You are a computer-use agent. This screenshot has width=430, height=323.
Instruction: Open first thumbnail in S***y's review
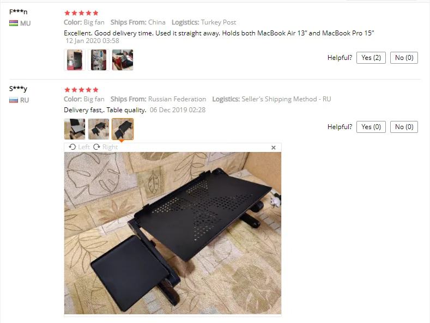75,129
